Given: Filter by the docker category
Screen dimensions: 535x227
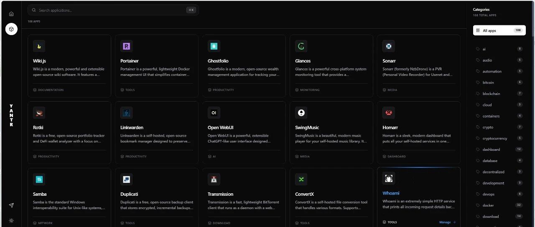Looking at the screenshot, I should click(x=499, y=205).
